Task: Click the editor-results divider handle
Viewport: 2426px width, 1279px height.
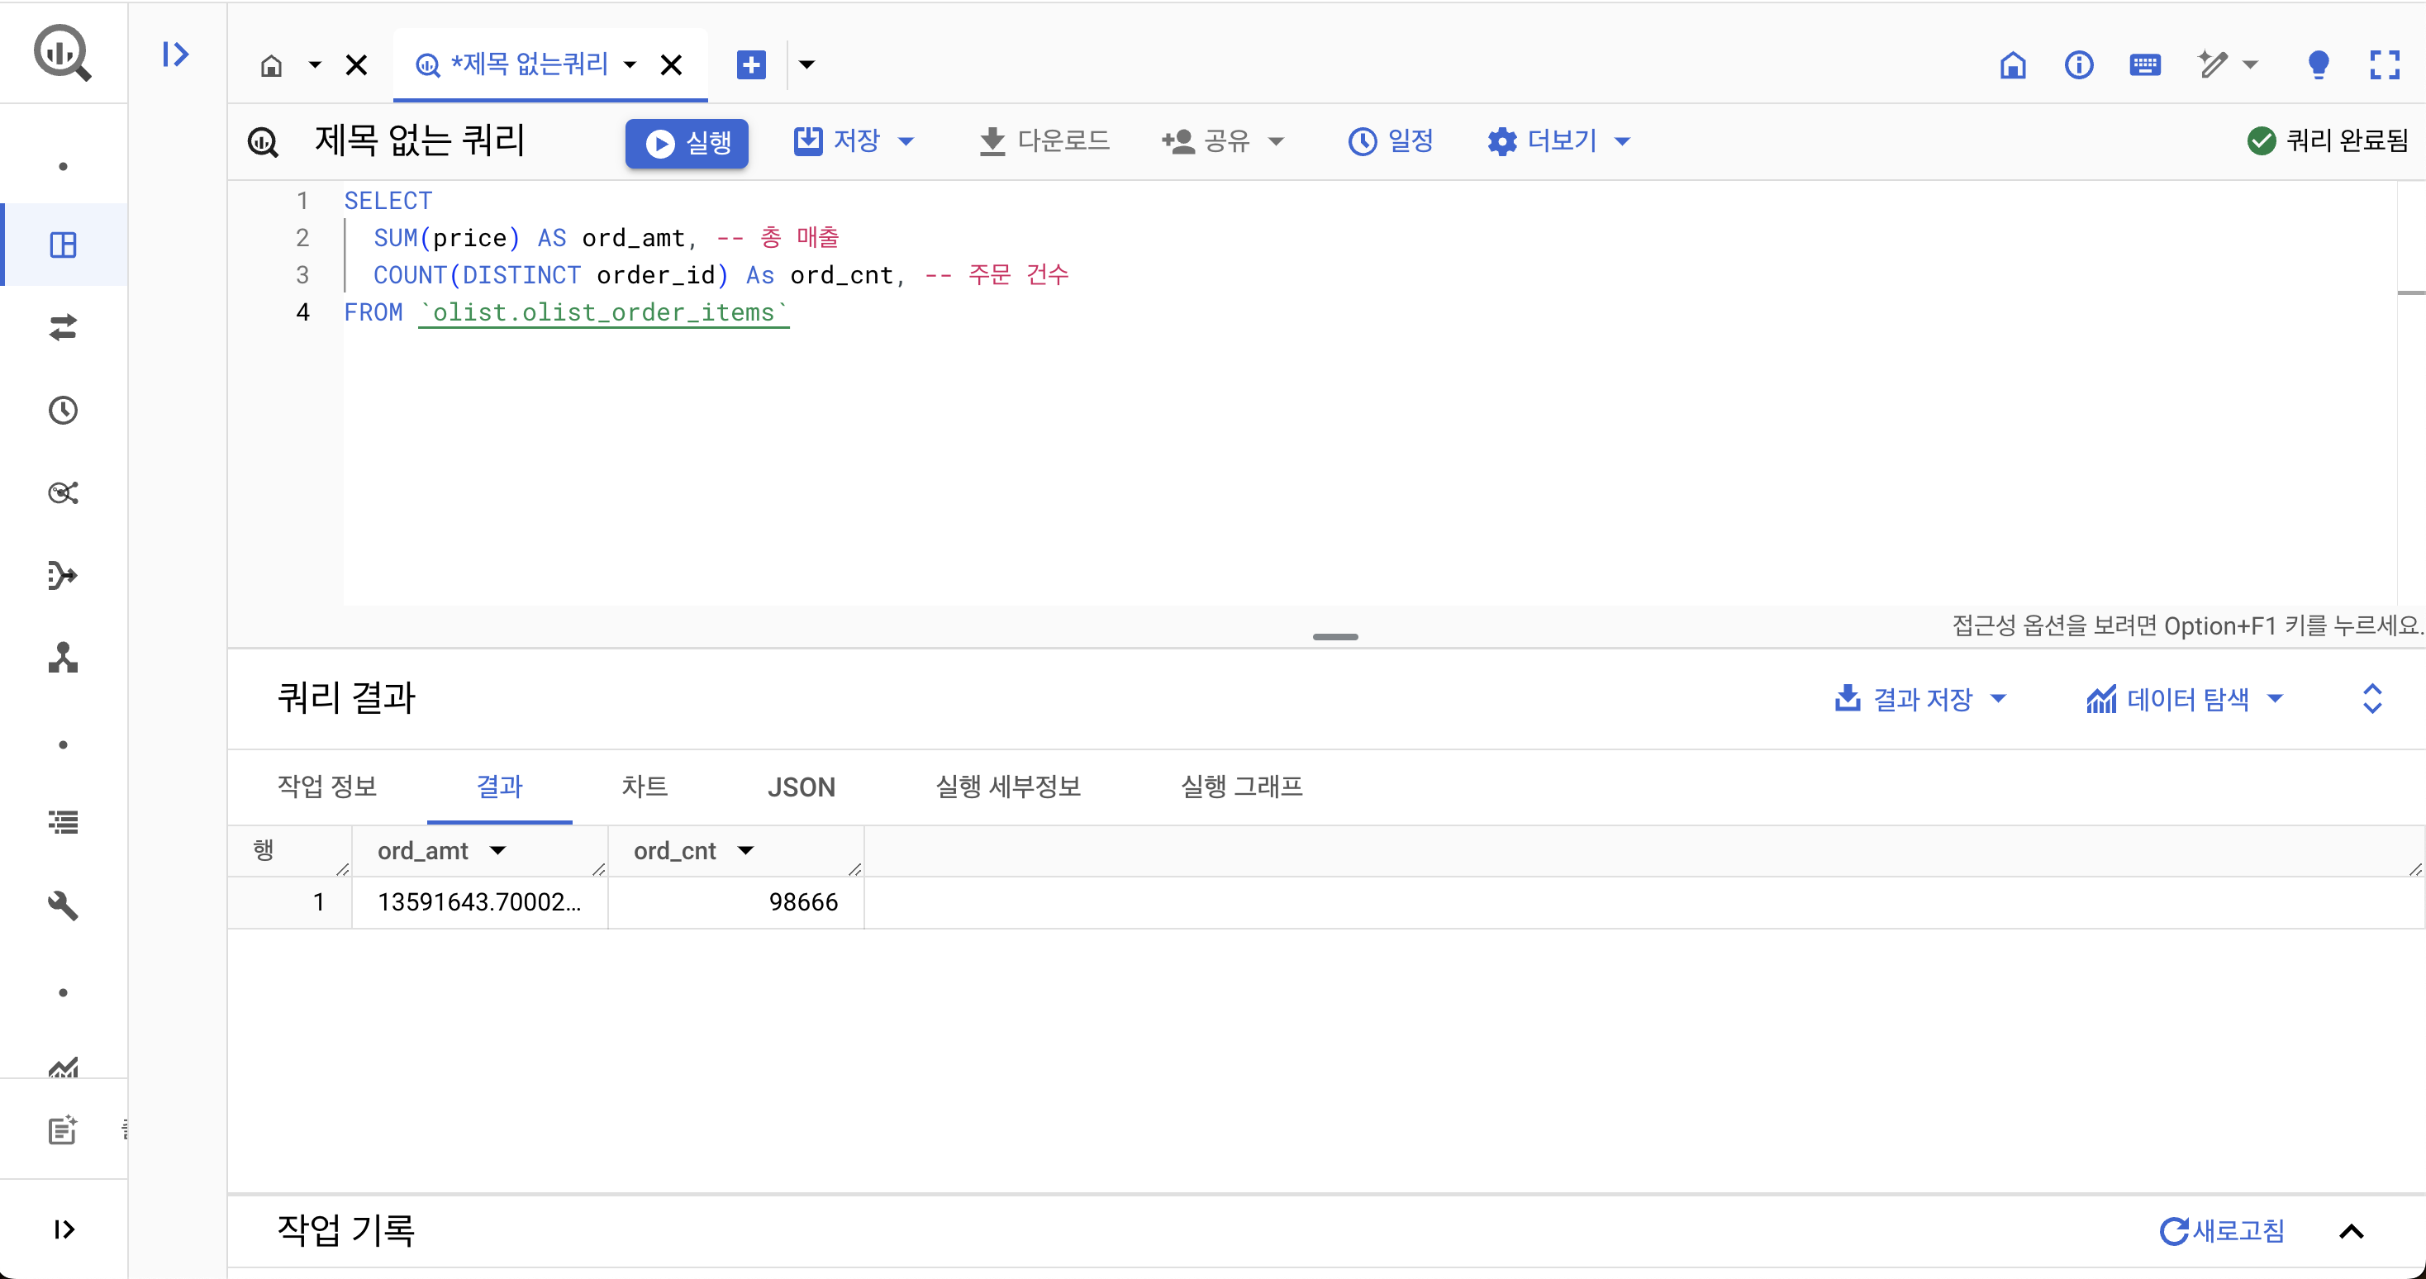Action: 1334,638
